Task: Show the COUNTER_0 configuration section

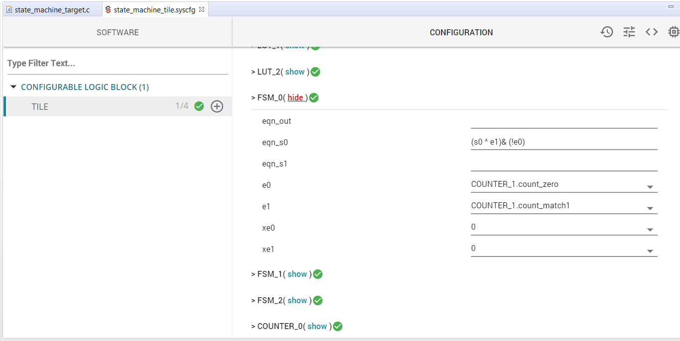Action: (x=317, y=326)
